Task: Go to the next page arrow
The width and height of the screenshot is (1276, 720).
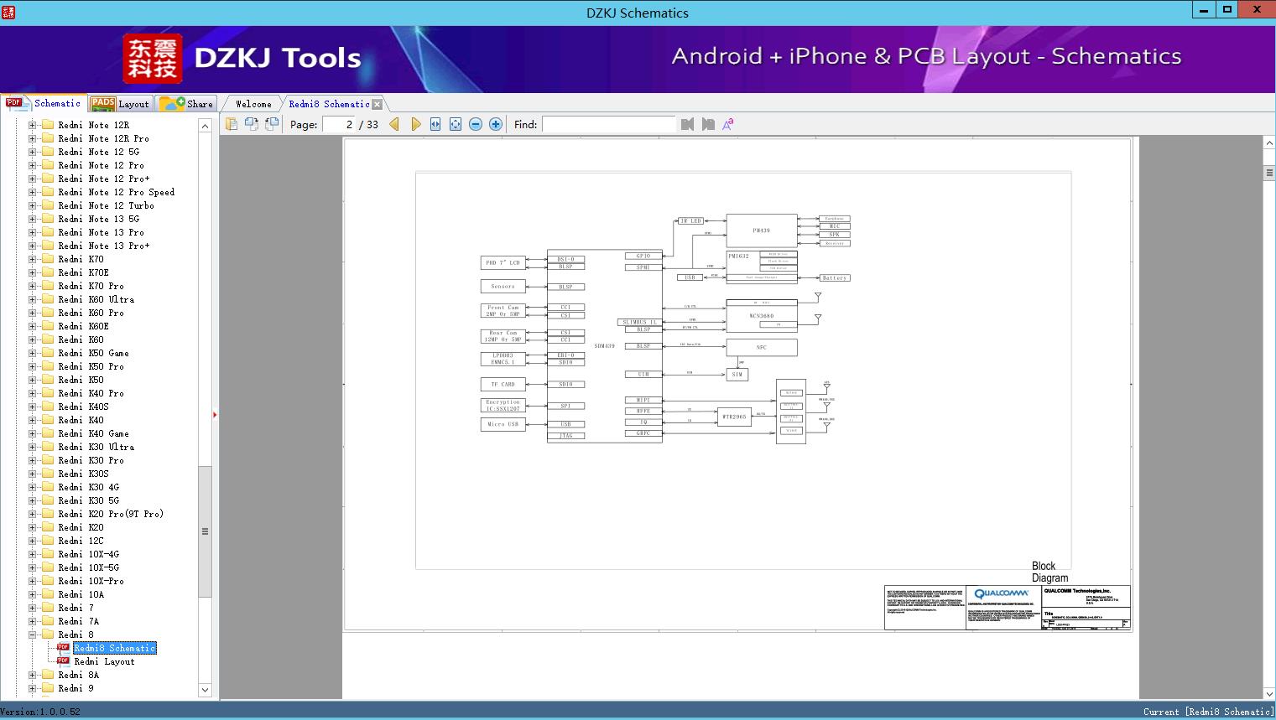Action: coord(415,124)
